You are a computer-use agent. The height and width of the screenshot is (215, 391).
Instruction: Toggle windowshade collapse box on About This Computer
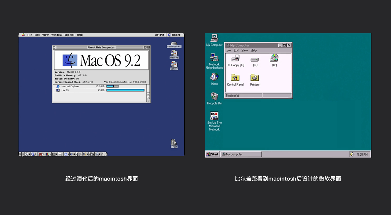click(x=148, y=48)
